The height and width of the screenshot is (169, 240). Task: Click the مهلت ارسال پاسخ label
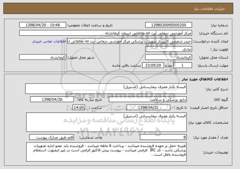(213, 66)
